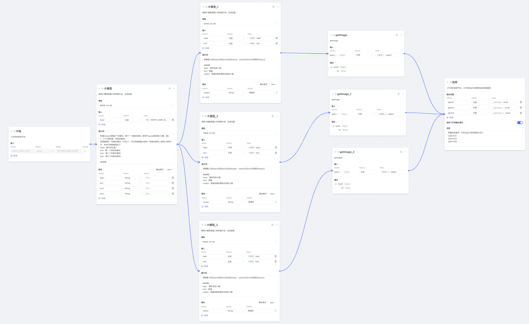Click prompt text area in 大模型_3 node
This screenshot has width=529, height=324.
[239, 286]
